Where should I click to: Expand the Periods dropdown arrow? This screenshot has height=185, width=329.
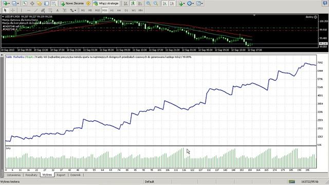coord(193,4)
